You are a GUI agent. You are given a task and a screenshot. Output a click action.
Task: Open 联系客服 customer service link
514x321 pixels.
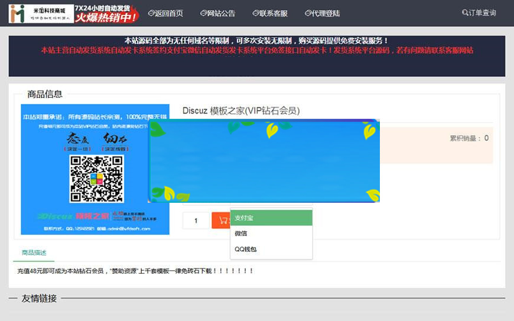[269, 13]
